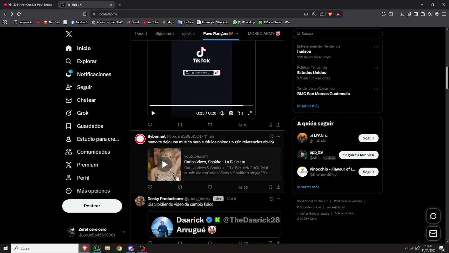The width and height of the screenshot is (449, 253).
Task: Switch to the MORBO ARMY tab
Action: click(264, 34)
